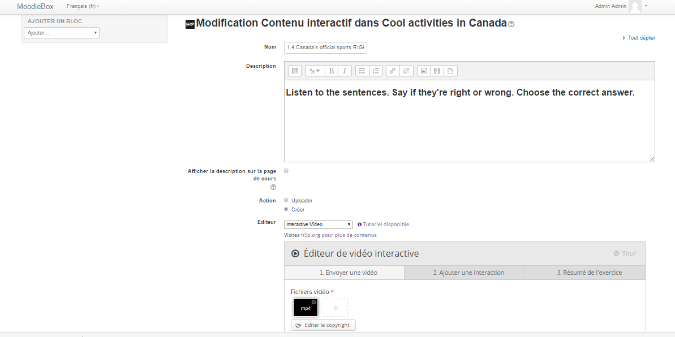This screenshot has height=337, width=675.
Task: Insert media with the film icon
Action: point(436,71)
